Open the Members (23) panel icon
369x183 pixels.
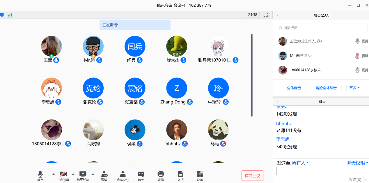[123, 175]
